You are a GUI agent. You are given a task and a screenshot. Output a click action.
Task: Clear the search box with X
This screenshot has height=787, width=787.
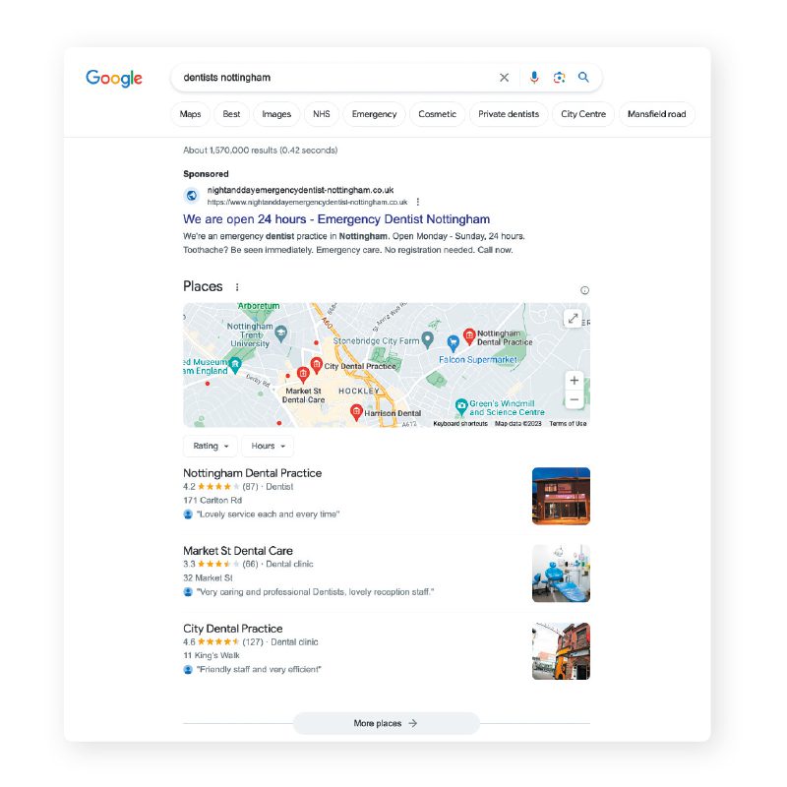click(504, 78)
